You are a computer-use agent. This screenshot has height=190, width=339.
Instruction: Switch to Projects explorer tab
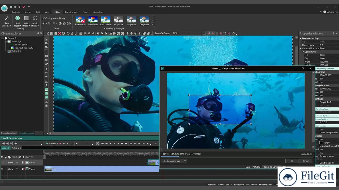coord(9,133)
